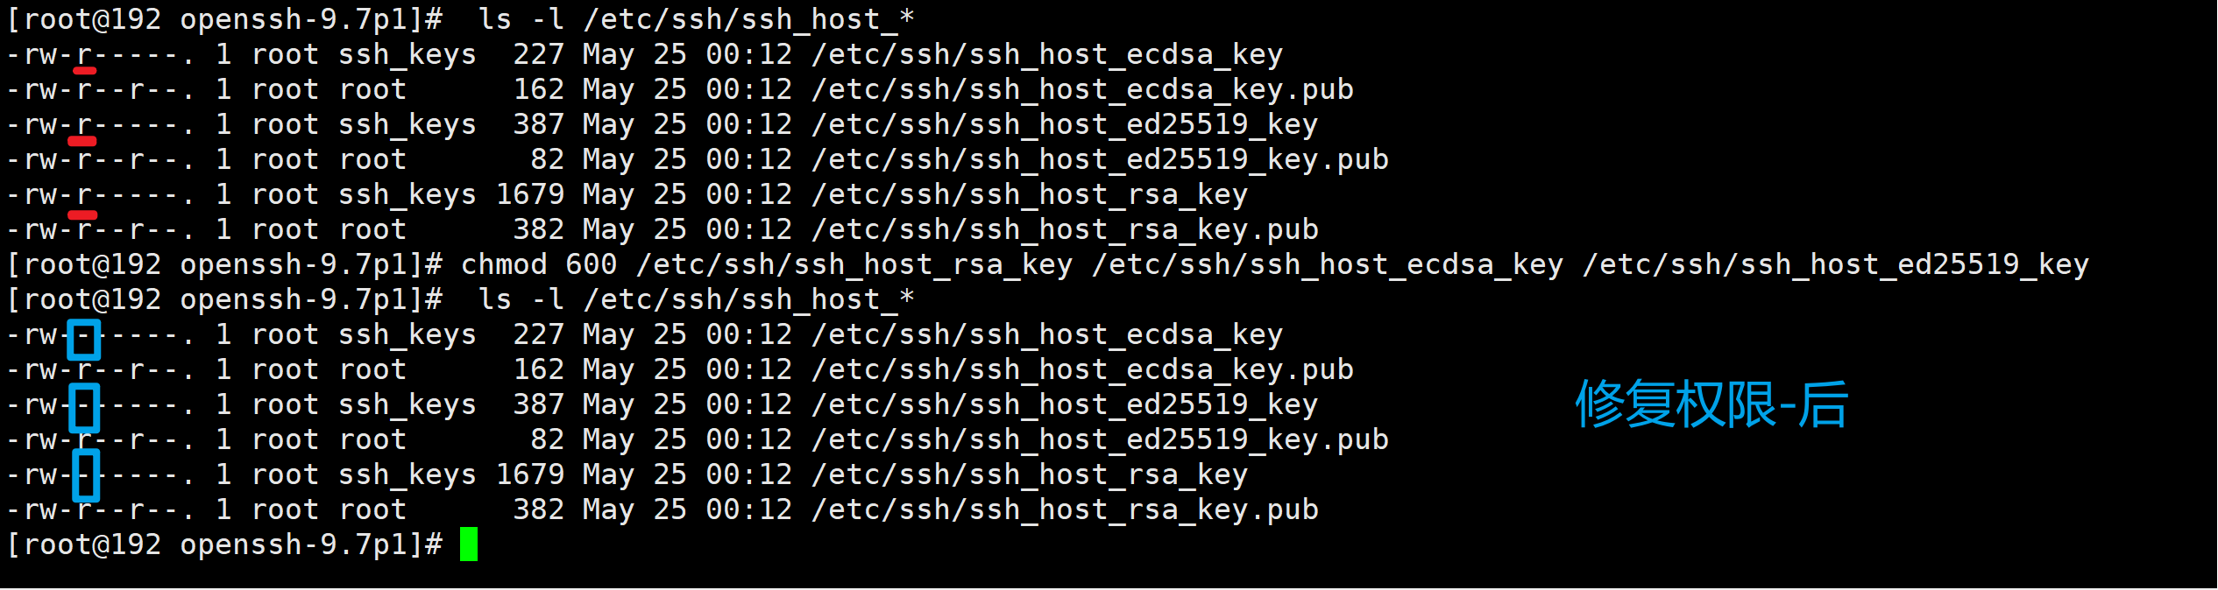Click the red underline on the ed25519_key row
Screen dimensions: 2218x590
[x=82, y=141]
